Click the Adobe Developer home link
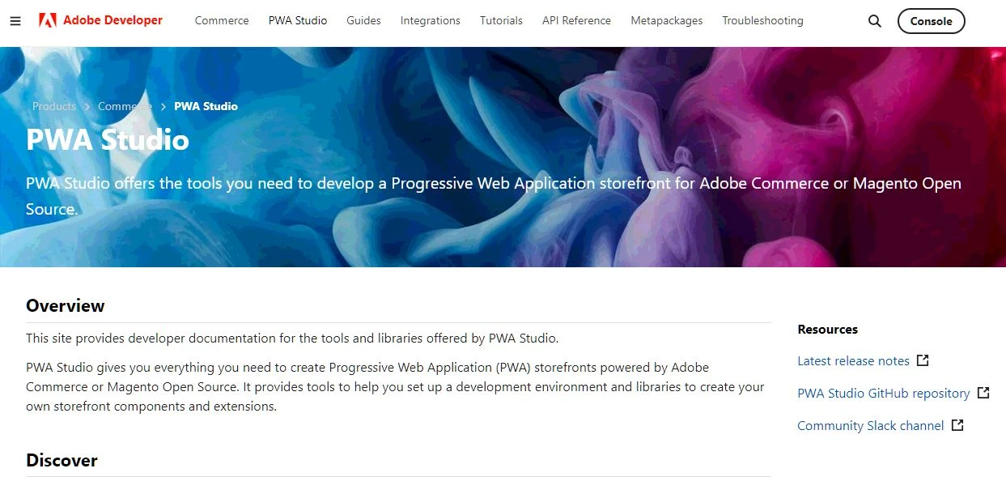Viewport: 1006px width, 477px height. [112, 20]
